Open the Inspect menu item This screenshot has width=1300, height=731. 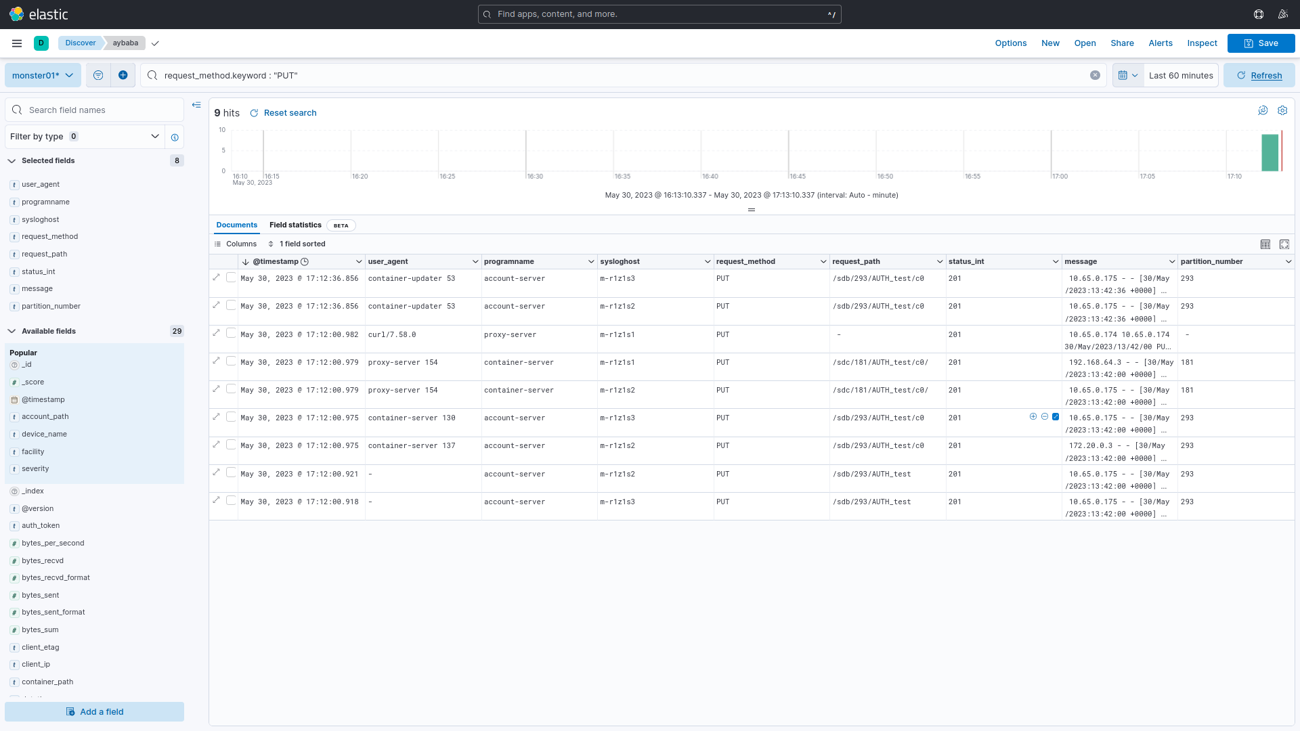click(x=1202, y=43)
